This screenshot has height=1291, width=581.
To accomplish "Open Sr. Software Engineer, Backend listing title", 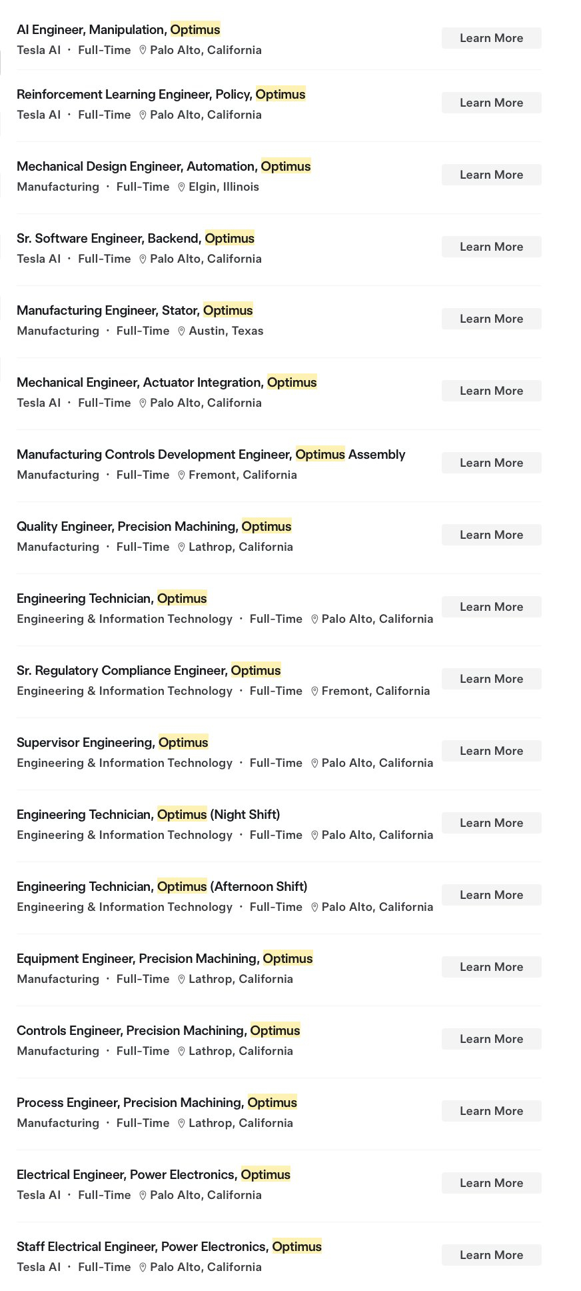I will tap(135, 238).
